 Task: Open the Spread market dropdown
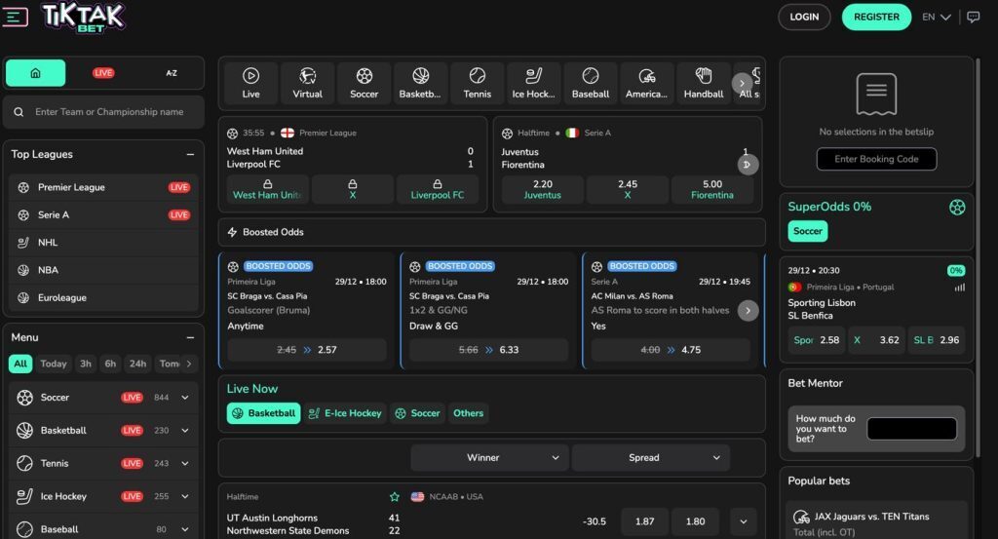[x=650, y=457]
